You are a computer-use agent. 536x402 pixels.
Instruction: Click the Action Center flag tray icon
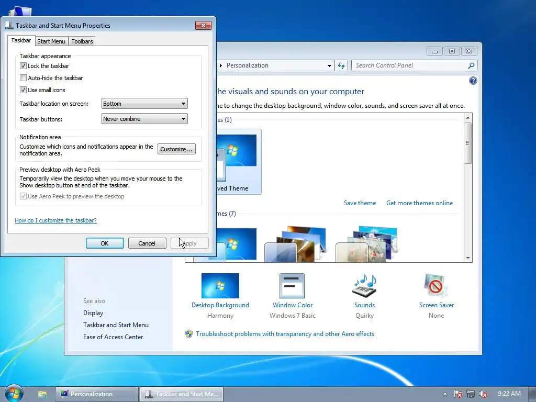coord(457,394)
